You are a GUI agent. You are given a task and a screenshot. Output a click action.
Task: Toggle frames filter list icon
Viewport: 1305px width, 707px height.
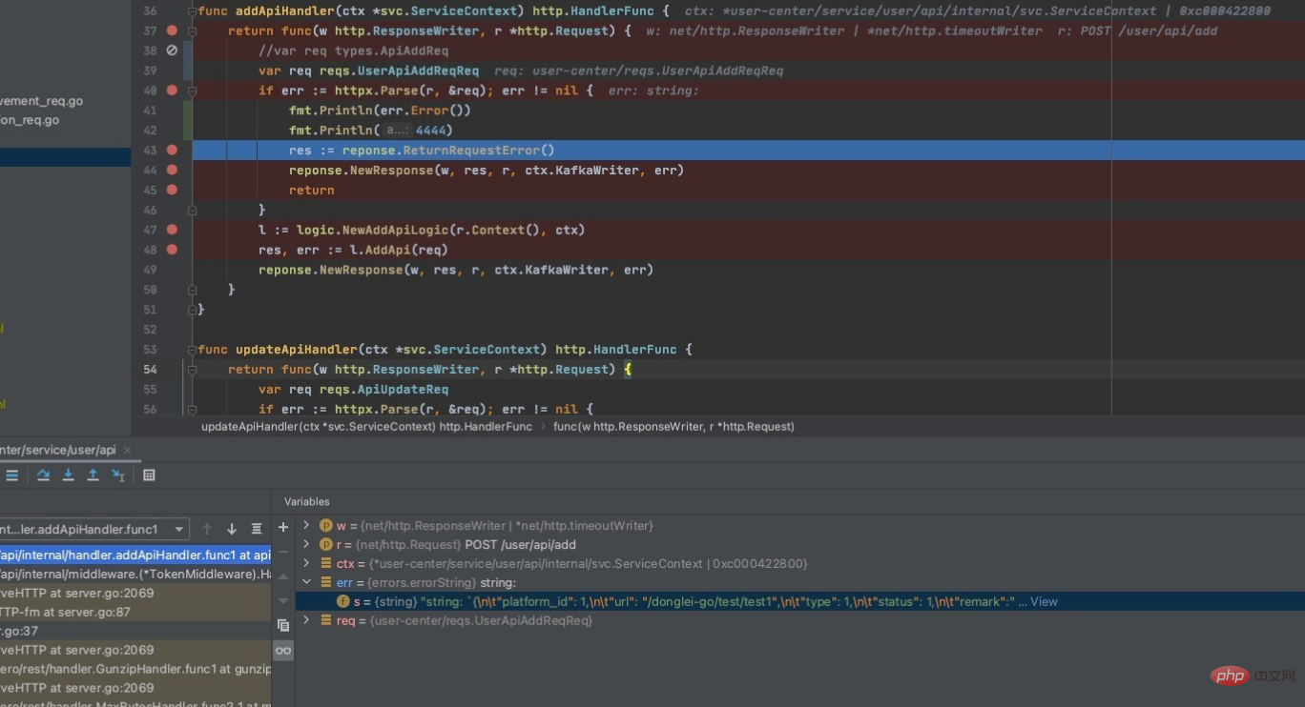pyautogui.click(x=257, y=529)
